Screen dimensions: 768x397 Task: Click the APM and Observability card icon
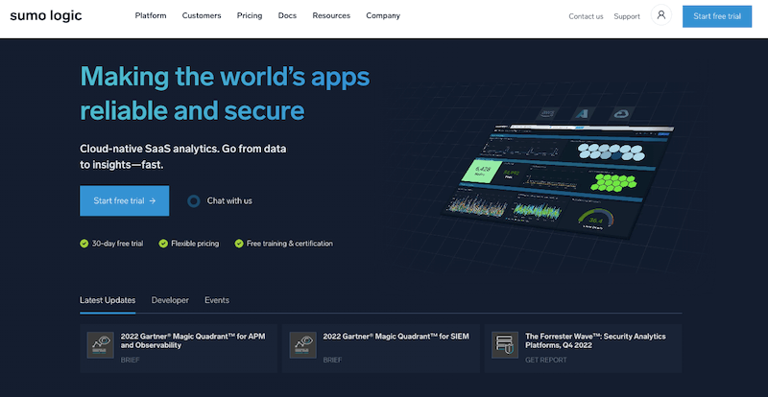(101, 345)
